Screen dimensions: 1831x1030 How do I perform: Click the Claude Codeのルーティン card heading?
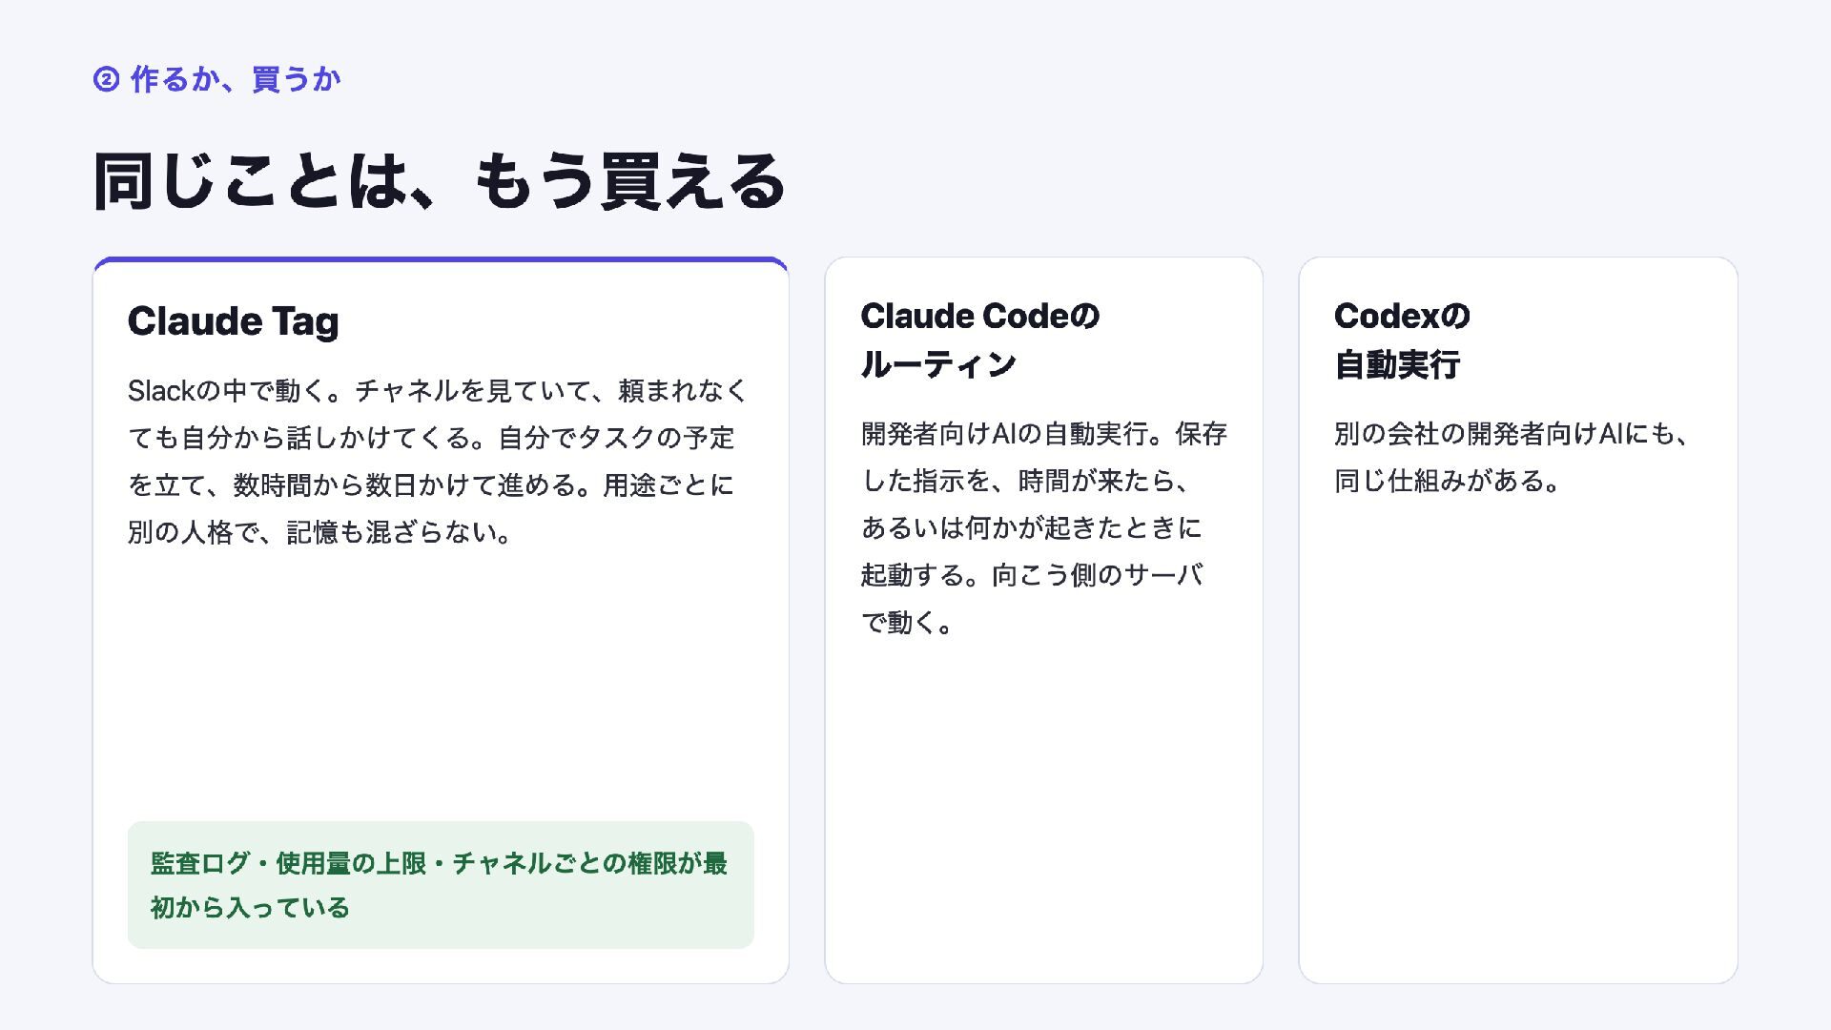click(980, 340)
